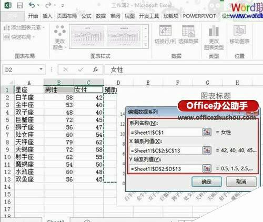This screenshot has height=222, width=263.
Task: Expand the chart styles gallery
Action: pos(146,45)
